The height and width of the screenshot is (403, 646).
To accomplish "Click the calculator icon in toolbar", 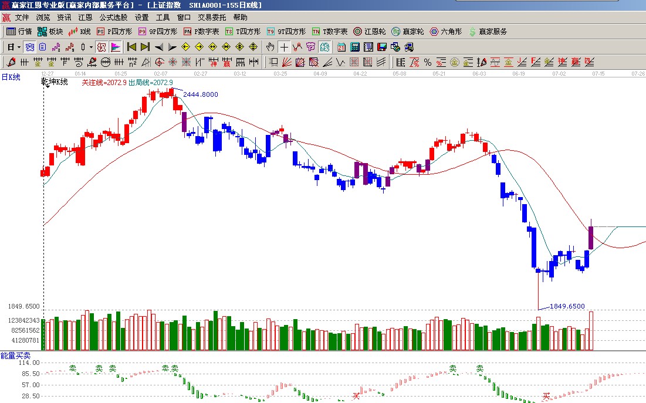I will click(354, 47).
